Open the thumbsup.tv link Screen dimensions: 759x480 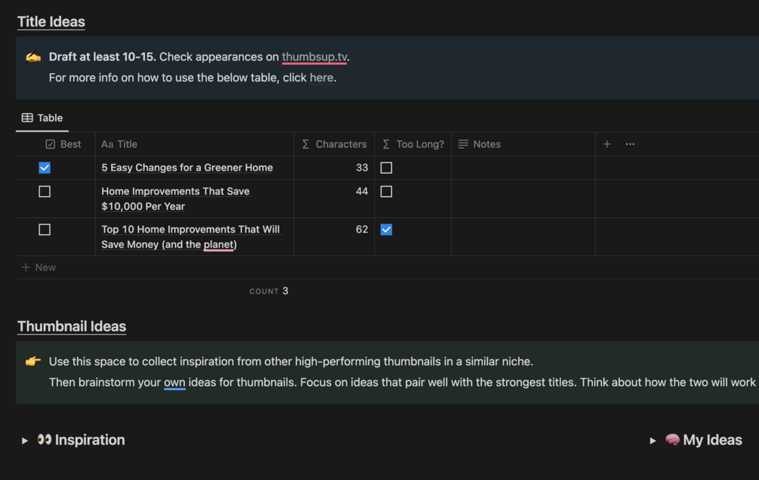click(315, 57)
